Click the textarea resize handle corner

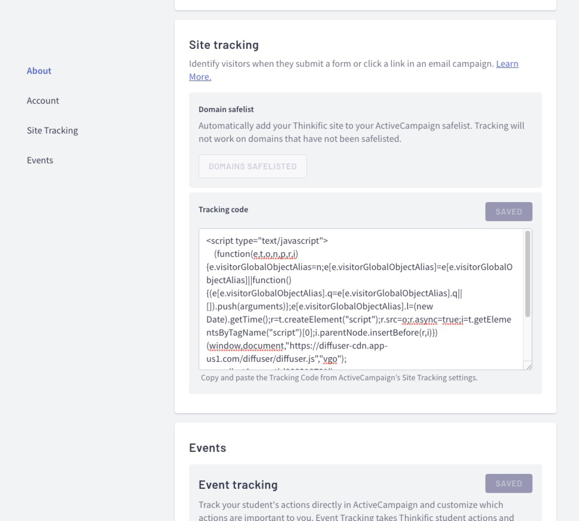coord(529,366)
